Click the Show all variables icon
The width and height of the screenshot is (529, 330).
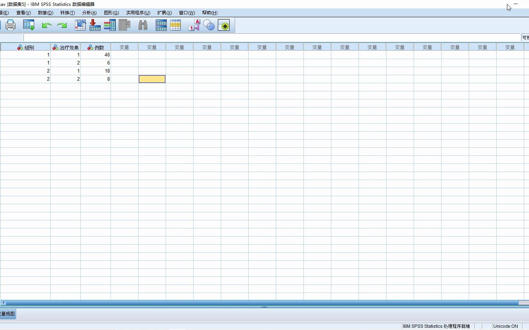224,25
